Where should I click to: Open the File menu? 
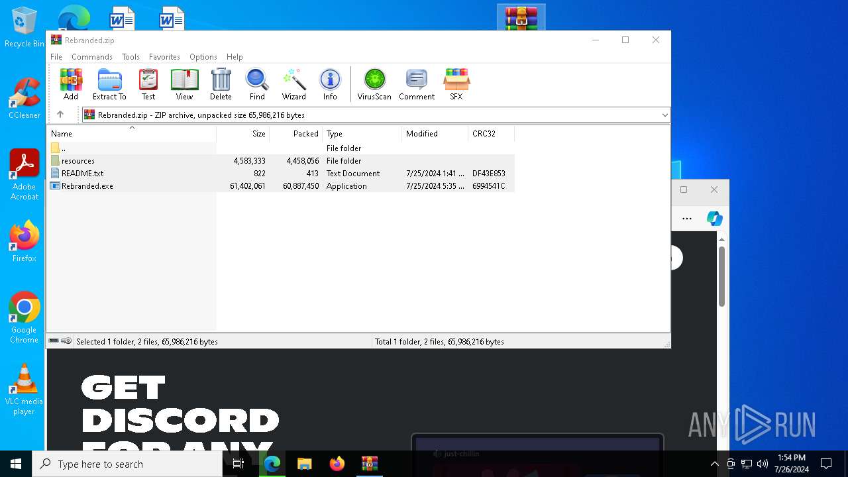[x=56, y=57]
